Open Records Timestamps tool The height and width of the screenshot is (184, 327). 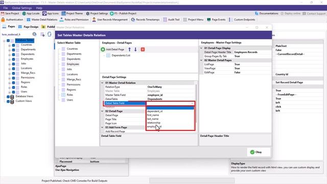point(145,19)
